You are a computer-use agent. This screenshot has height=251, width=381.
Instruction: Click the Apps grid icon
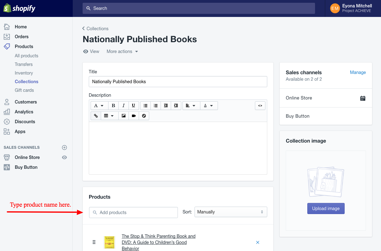pos(7,132)
